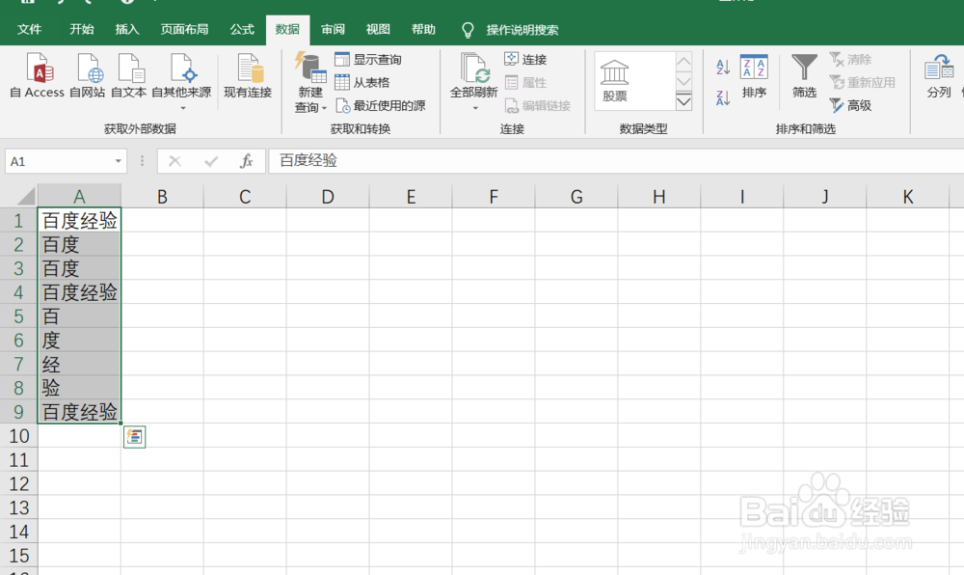
Task: Select column B header
Action: coord(162,197)
